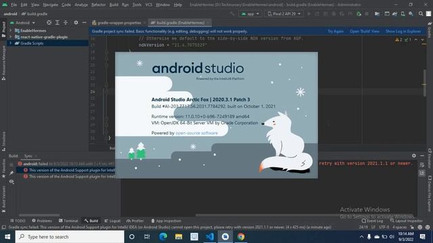Hide the Project panel with minus icon
This screenshot has height=243, width=433.
point(84,22)
